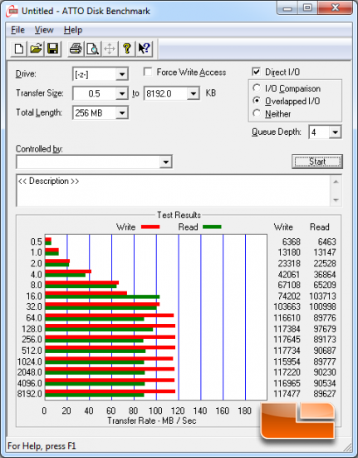Click the four-arrow move toolbar icon
Viewport: 358px width, 458px height.
(110, 48)
